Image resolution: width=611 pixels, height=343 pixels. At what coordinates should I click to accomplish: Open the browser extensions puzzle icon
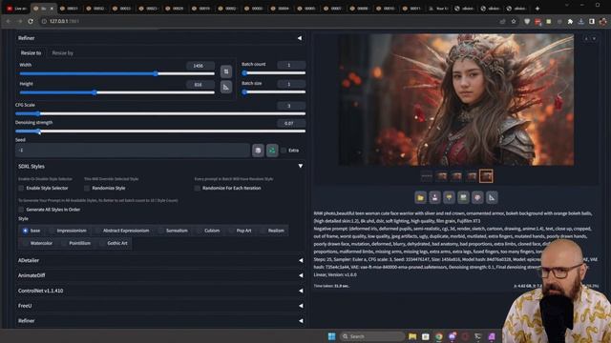(570, 22)
